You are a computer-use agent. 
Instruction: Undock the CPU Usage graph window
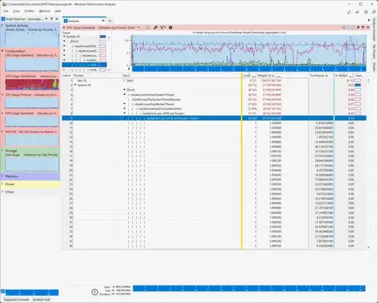tap(358, 27)
